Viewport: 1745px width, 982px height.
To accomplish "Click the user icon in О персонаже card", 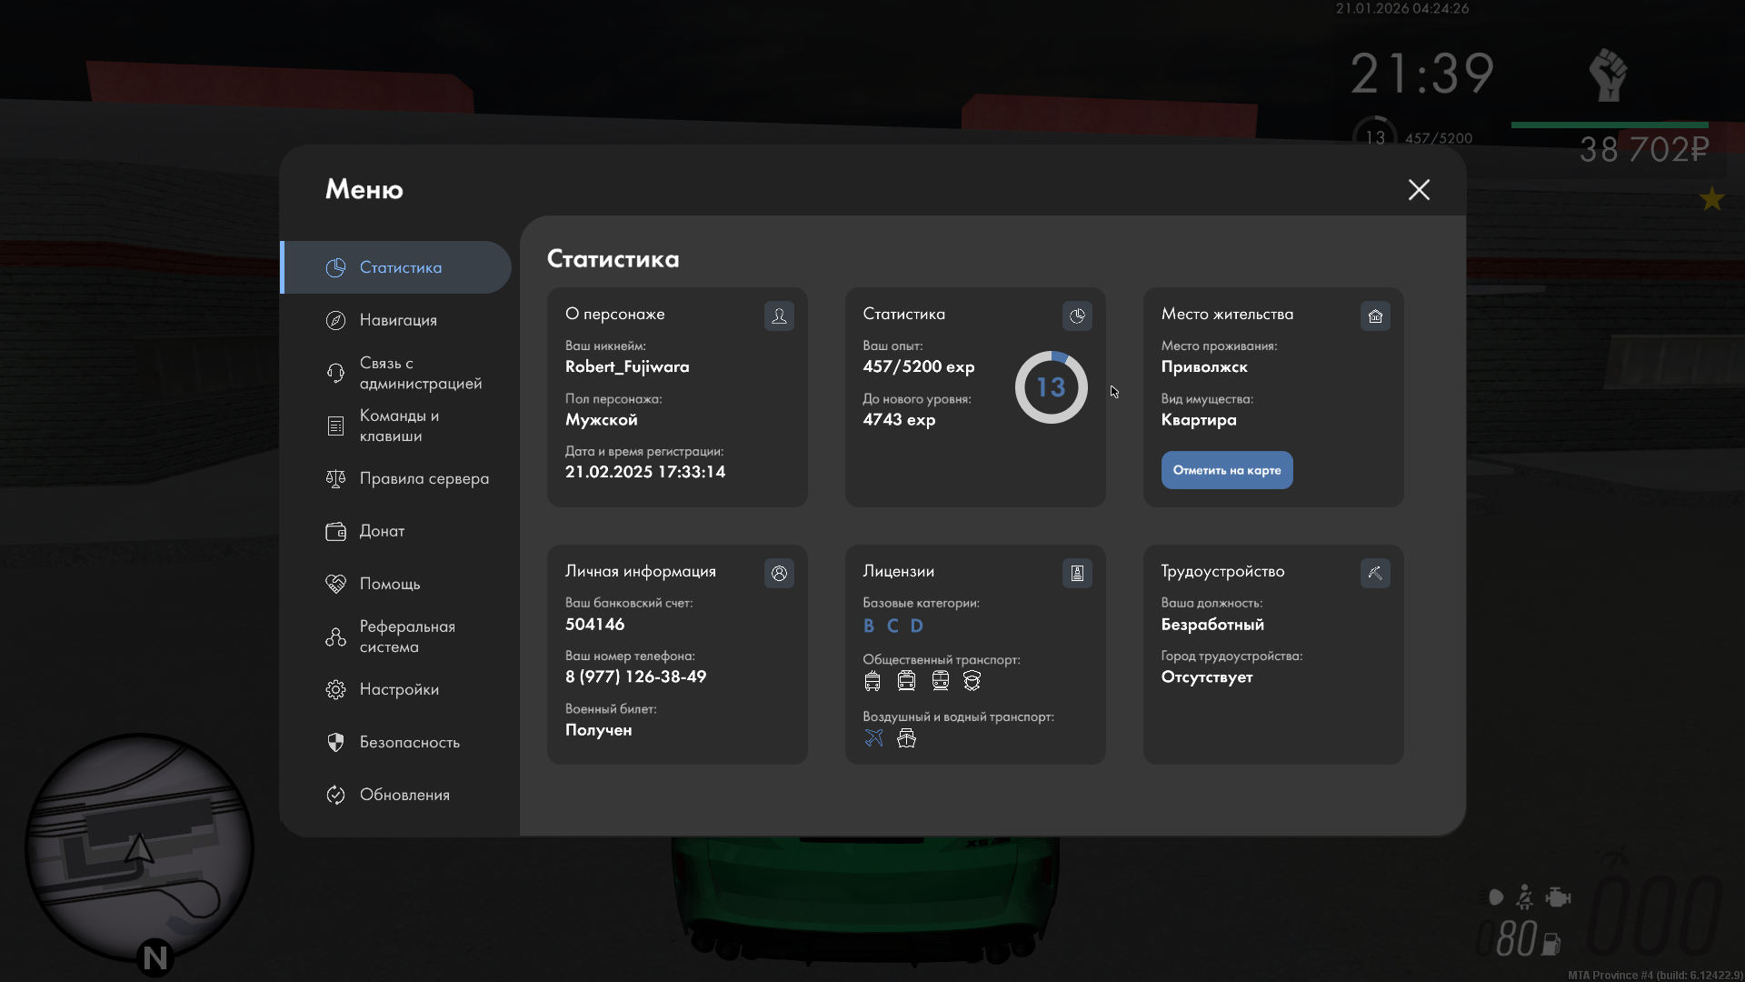I will click(x=779, y=316).
